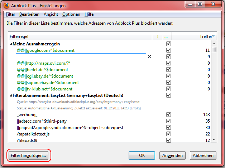Open the Bearbeiten menu
225x168 pixels.
29,14
